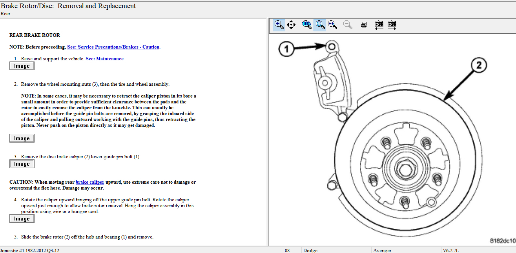This screenshot has width=516, height=253.
Task: Print the diagram using the printer icon
Action: tap(364, 25)
